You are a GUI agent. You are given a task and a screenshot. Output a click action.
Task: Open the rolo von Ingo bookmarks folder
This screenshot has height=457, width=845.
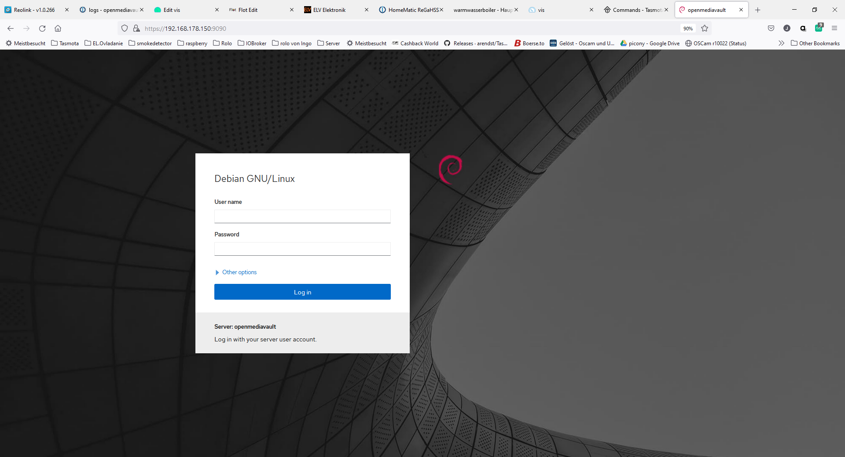[292, 43]
